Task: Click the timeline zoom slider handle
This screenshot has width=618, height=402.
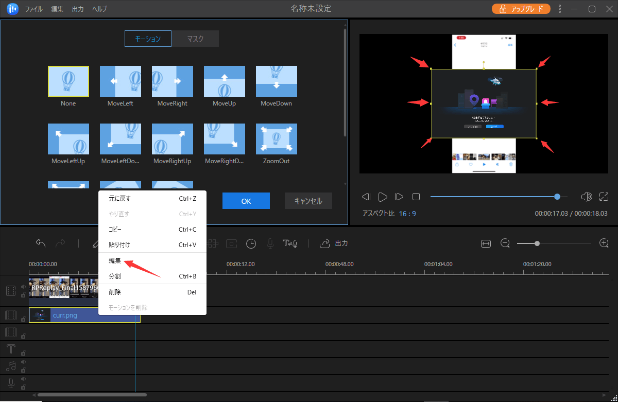Action: [x=537, y=243]
